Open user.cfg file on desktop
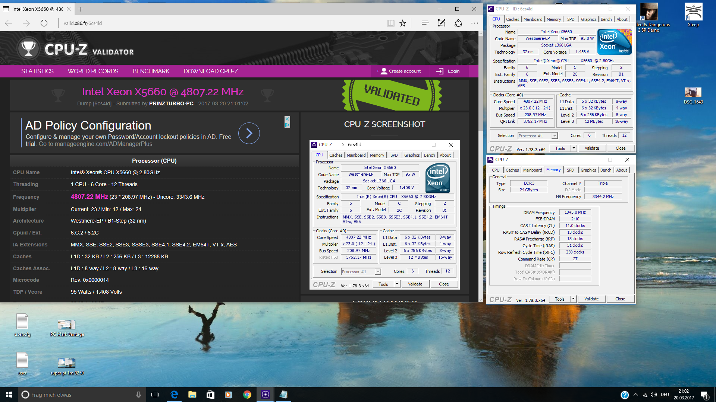The height and width of the screenshot is (402, 716). [22, 325]
